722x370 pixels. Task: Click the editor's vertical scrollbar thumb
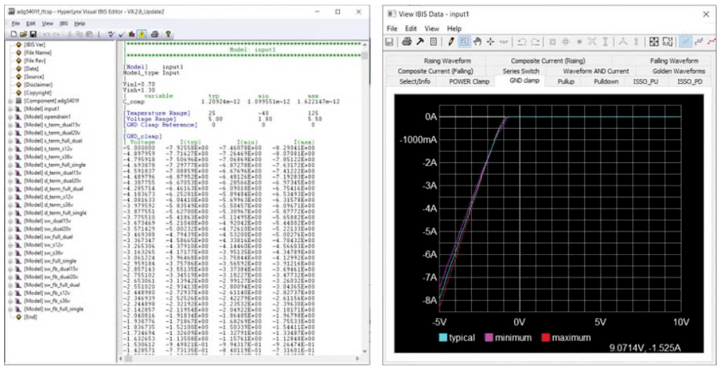(x=365, y=55)
